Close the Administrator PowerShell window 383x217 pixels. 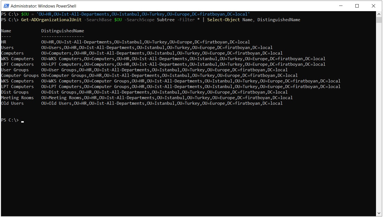[374, 6]
